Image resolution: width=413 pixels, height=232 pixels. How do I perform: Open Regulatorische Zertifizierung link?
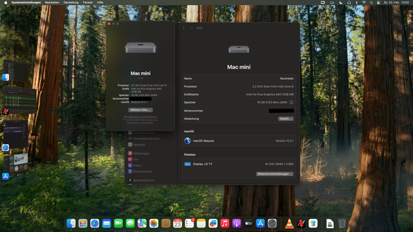tap(141, 117)
